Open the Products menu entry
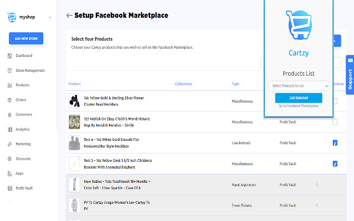 (23, 85)
